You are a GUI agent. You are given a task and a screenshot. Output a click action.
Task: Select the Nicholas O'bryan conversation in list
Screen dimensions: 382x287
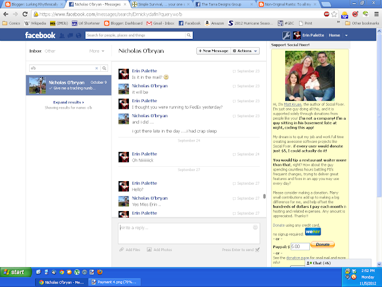(x=69, y=85)
